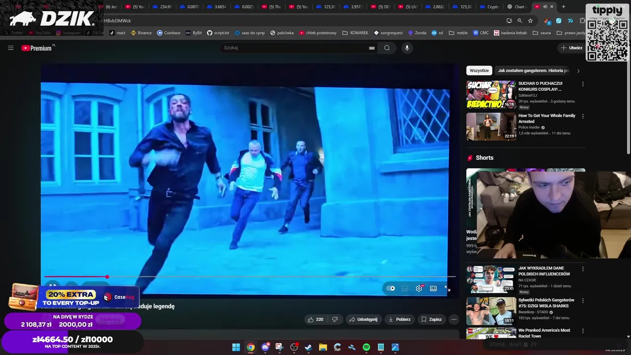Open File Explorer from the taskbar
The width and height of the screenshot is (631, 355).
pos(323,347)
